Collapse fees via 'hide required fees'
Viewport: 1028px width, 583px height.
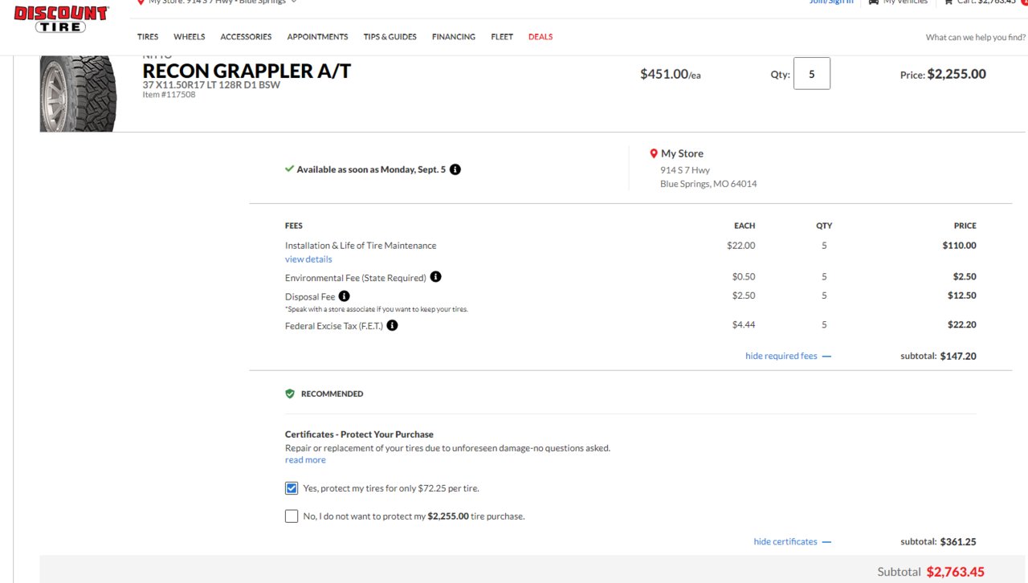[x=788, y=356]
